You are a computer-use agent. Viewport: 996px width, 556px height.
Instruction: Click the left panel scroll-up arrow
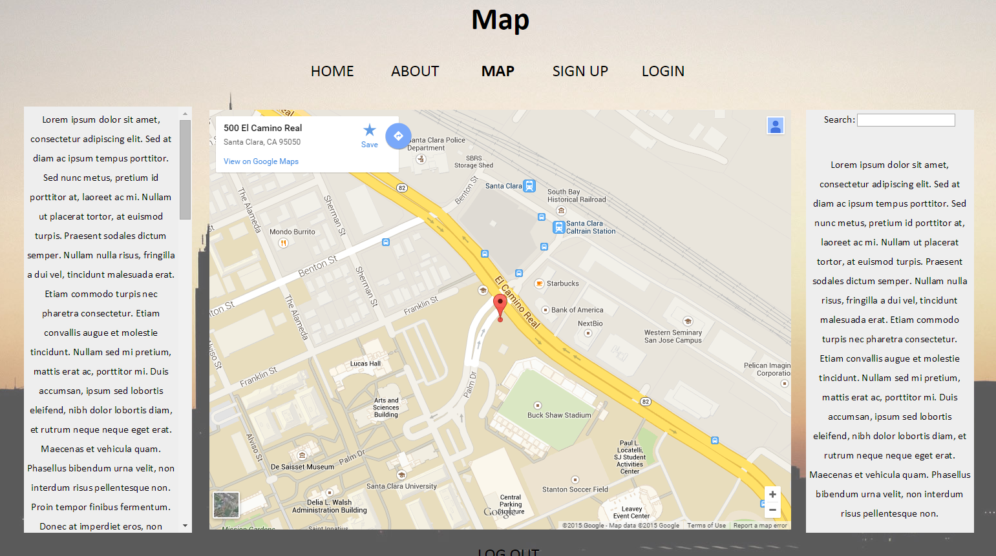click(x=185, y=114)
